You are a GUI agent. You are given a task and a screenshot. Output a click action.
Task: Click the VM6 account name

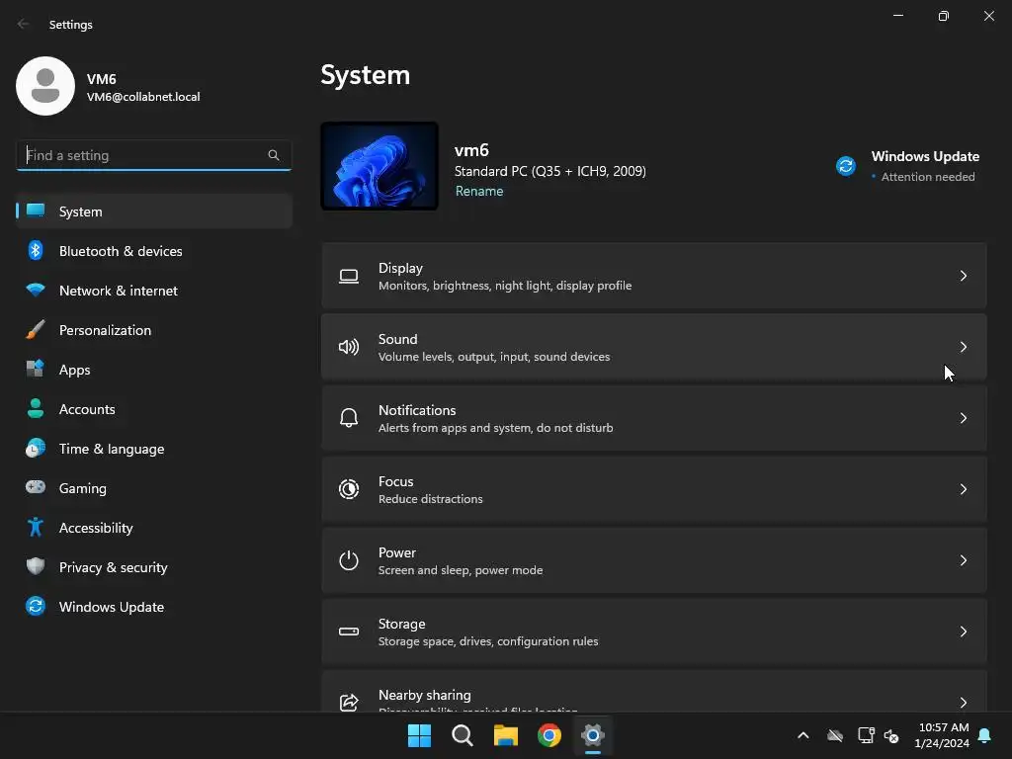click(102, 79)
